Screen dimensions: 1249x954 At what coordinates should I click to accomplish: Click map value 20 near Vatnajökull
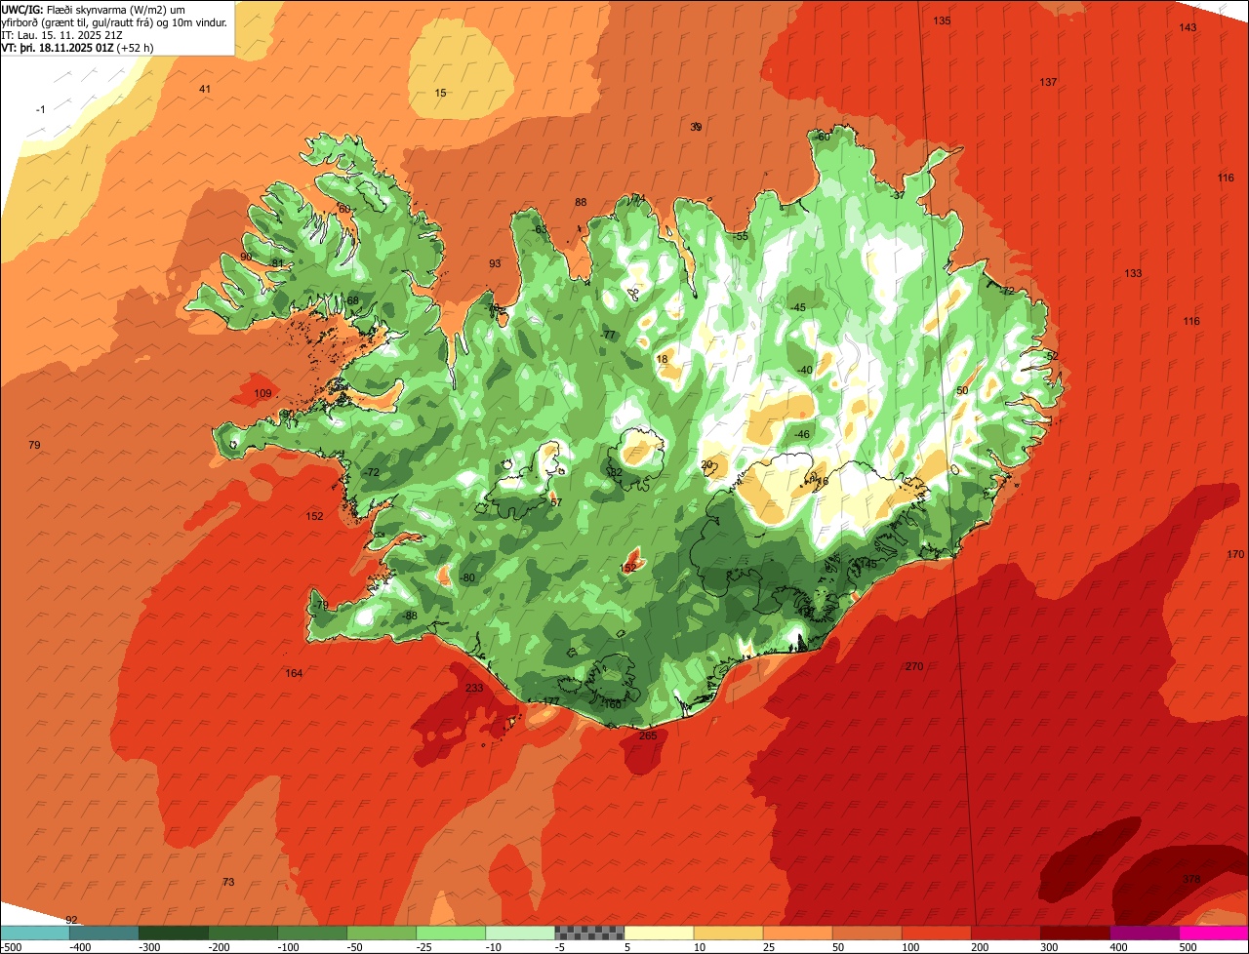pyautogui.click(x=707, y=465)
